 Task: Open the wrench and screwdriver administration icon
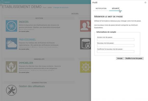click(11, 90)
